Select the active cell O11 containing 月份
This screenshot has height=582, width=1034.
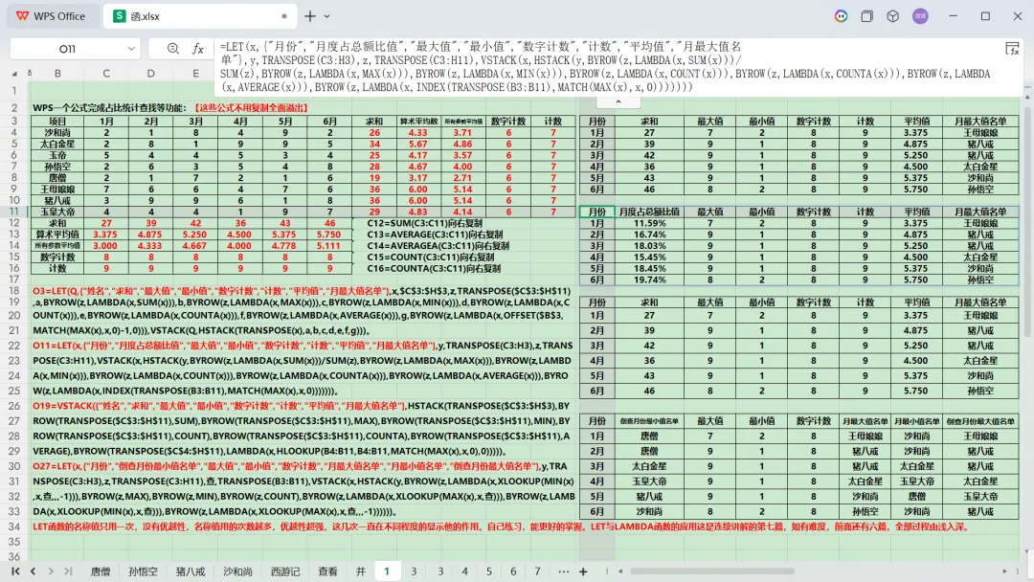(597, 212)
